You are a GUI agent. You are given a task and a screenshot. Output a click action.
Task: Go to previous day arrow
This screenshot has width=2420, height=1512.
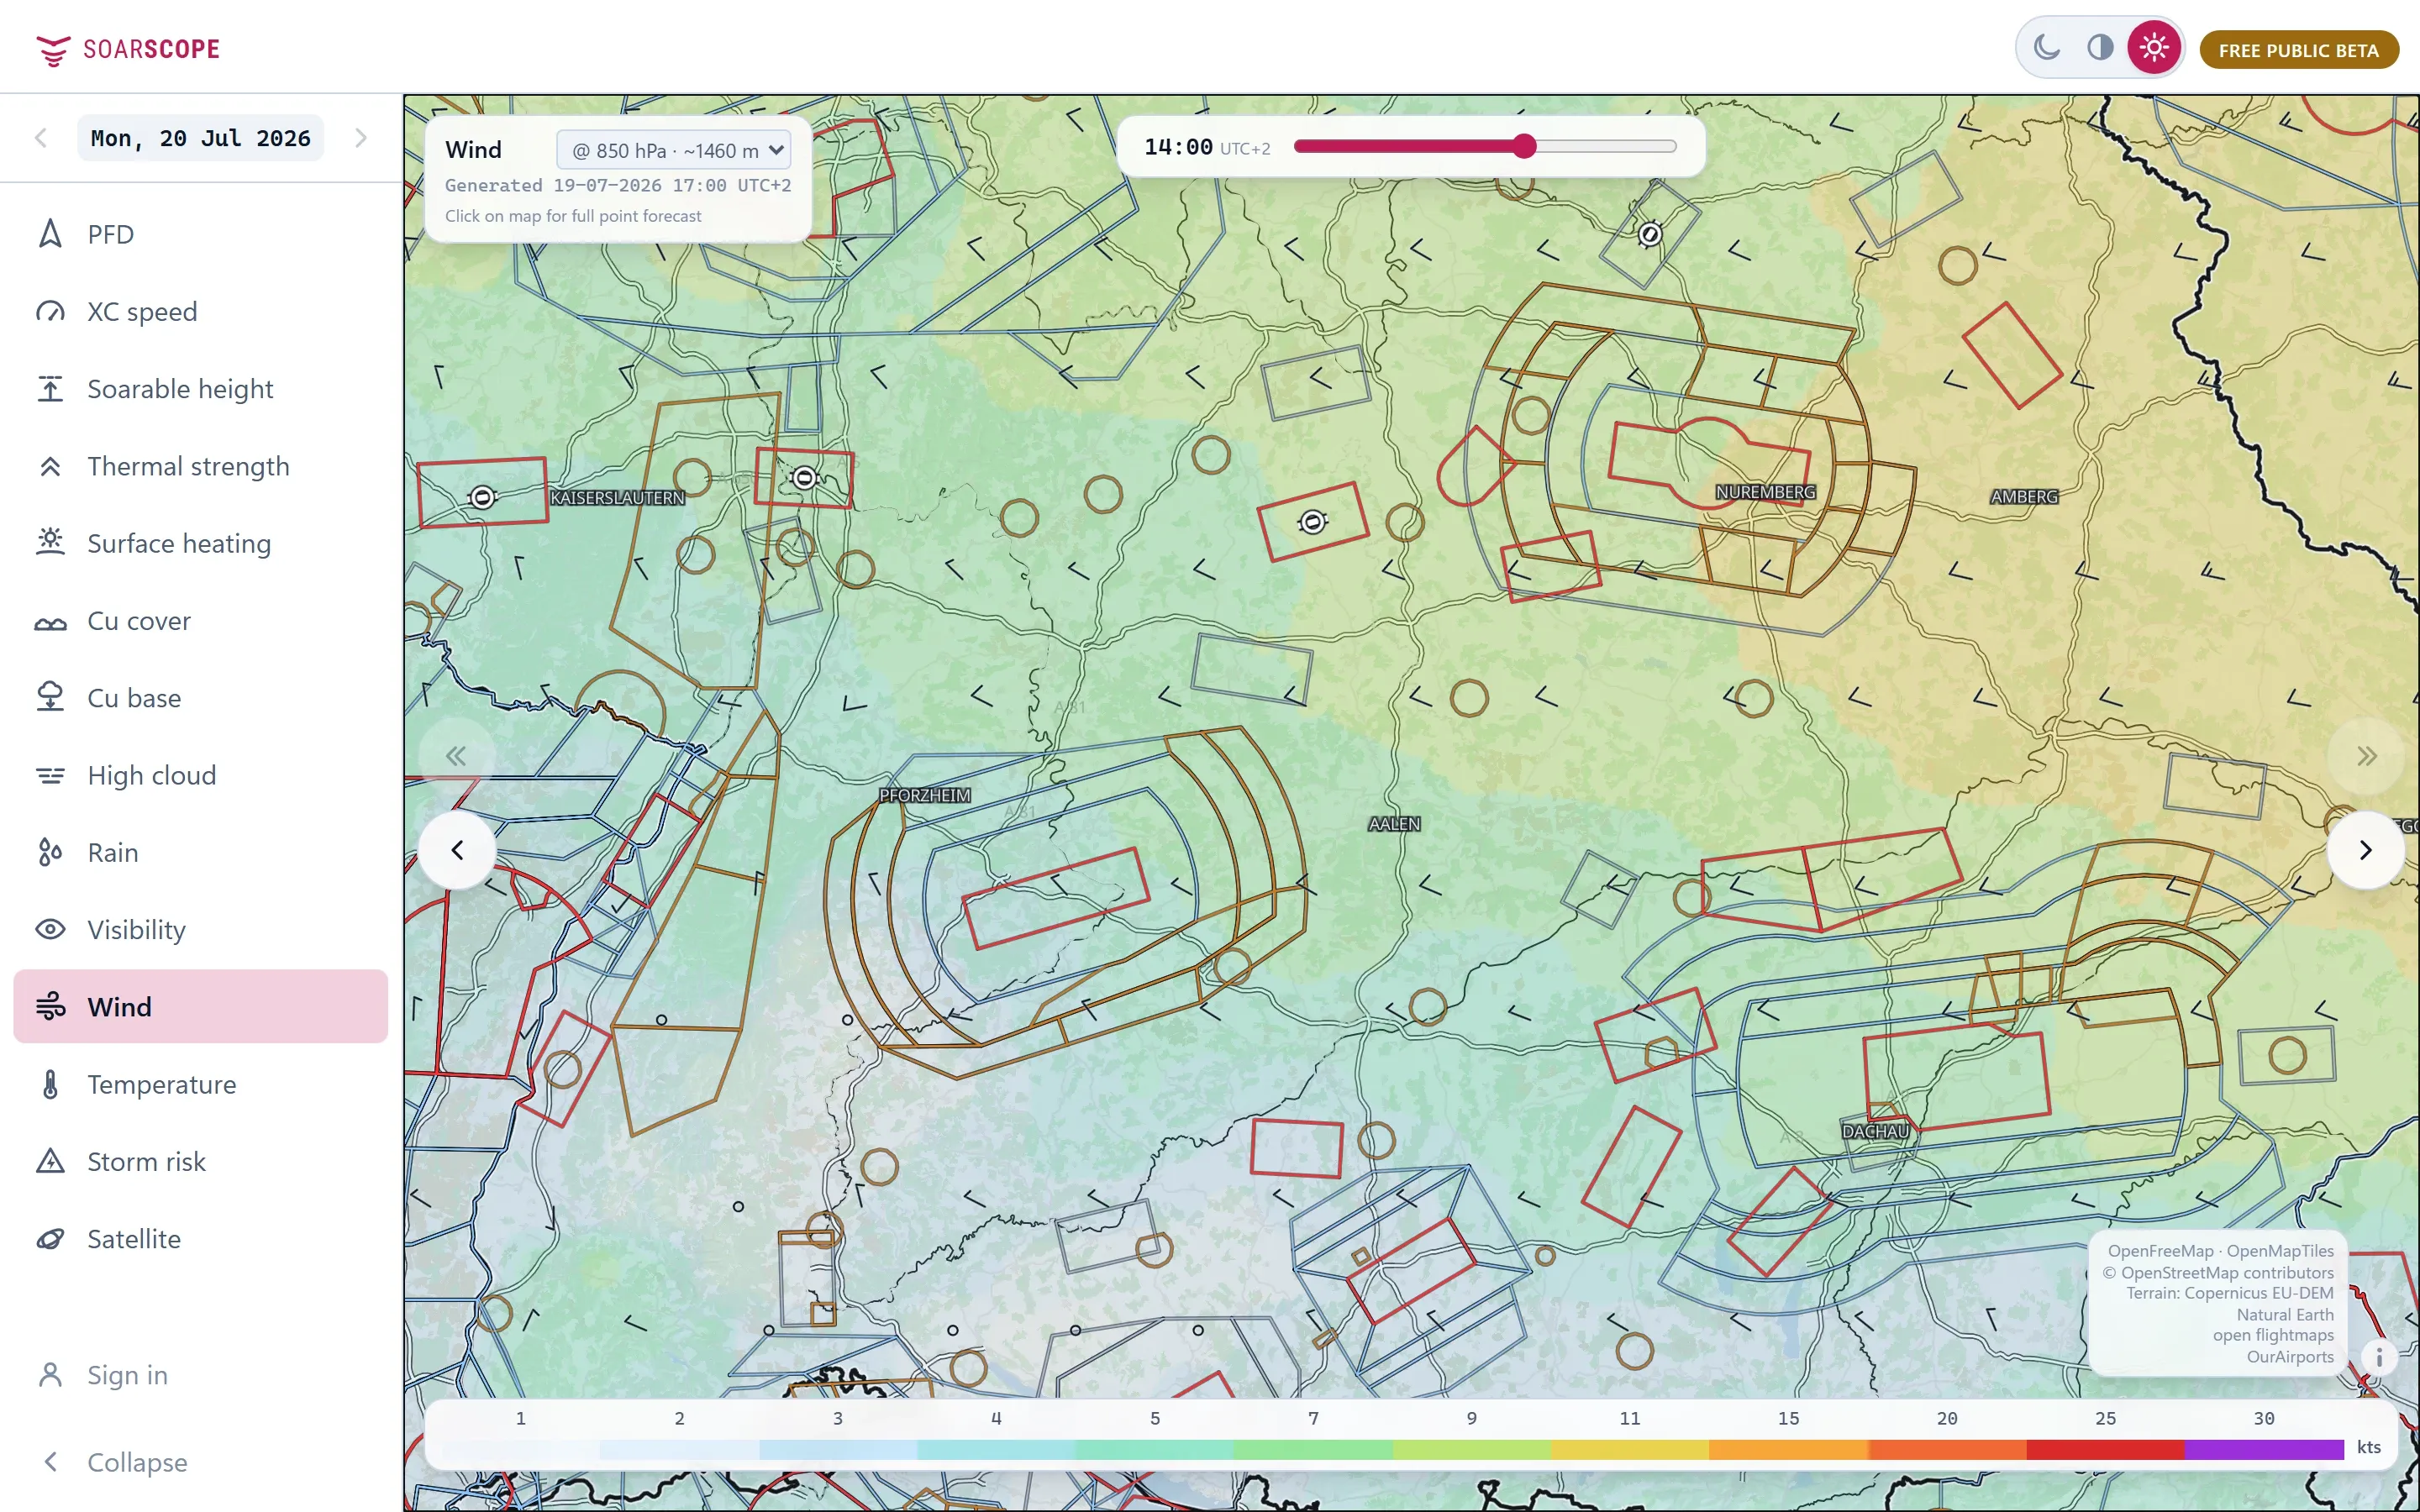tap(41, 138)
